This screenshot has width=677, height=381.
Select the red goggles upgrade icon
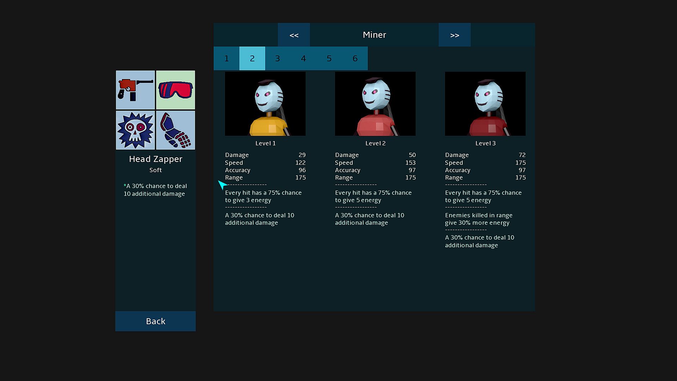[x=175, y=90]
